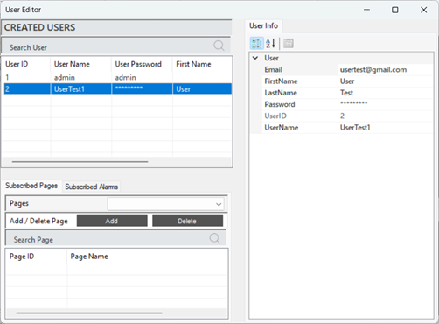
Task: Focus the Search Page input field
Action: (108, 240)
